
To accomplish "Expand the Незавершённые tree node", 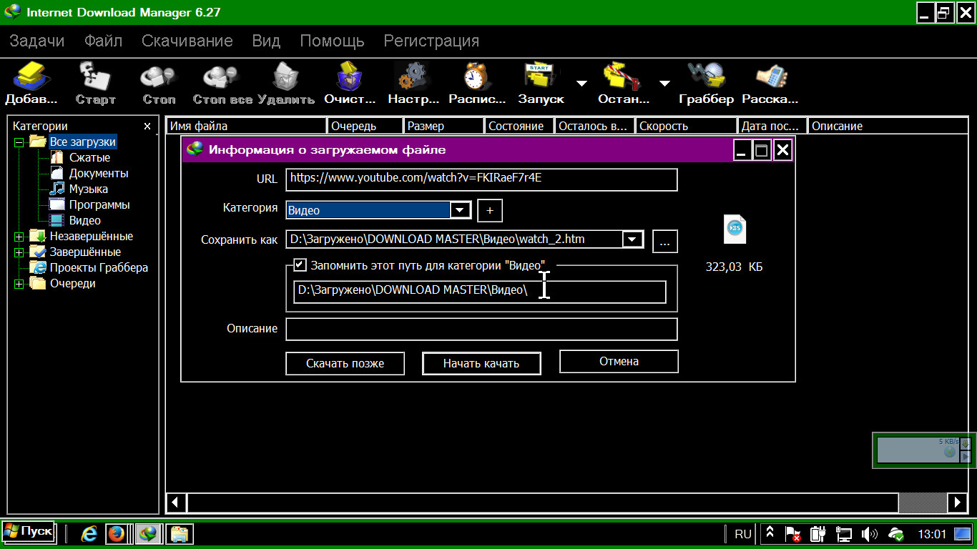I will click(19, 237).
